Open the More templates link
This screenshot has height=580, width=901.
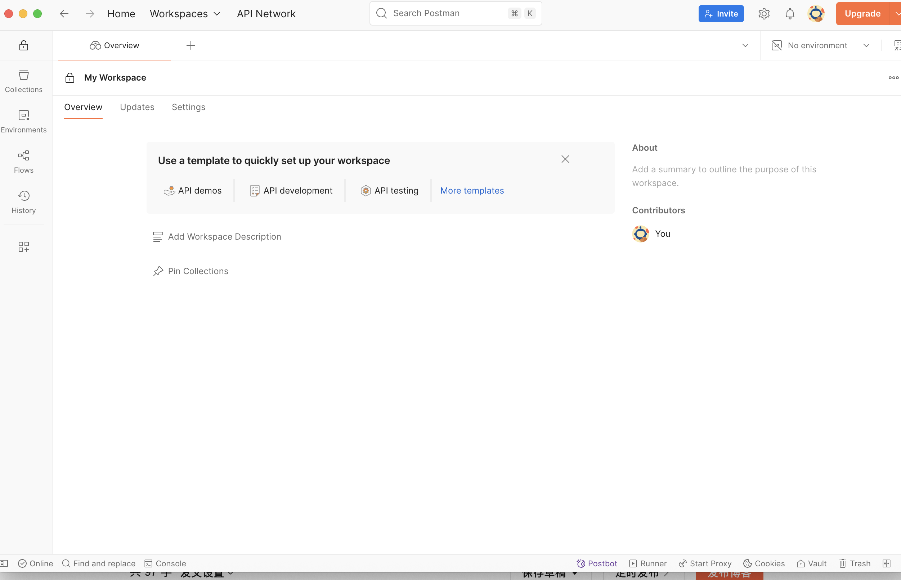472,191
